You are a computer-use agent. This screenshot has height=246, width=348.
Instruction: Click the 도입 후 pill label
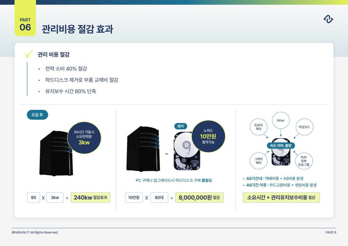point(37,115)
